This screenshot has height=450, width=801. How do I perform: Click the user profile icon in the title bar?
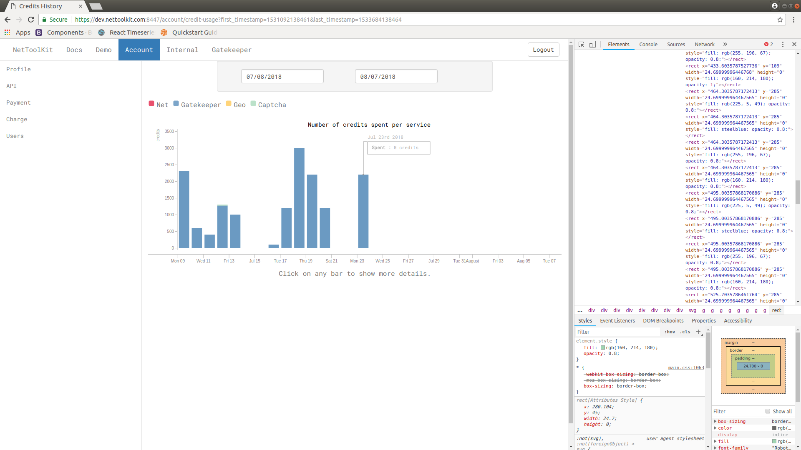pyautogui.click(x=775, y=5)
